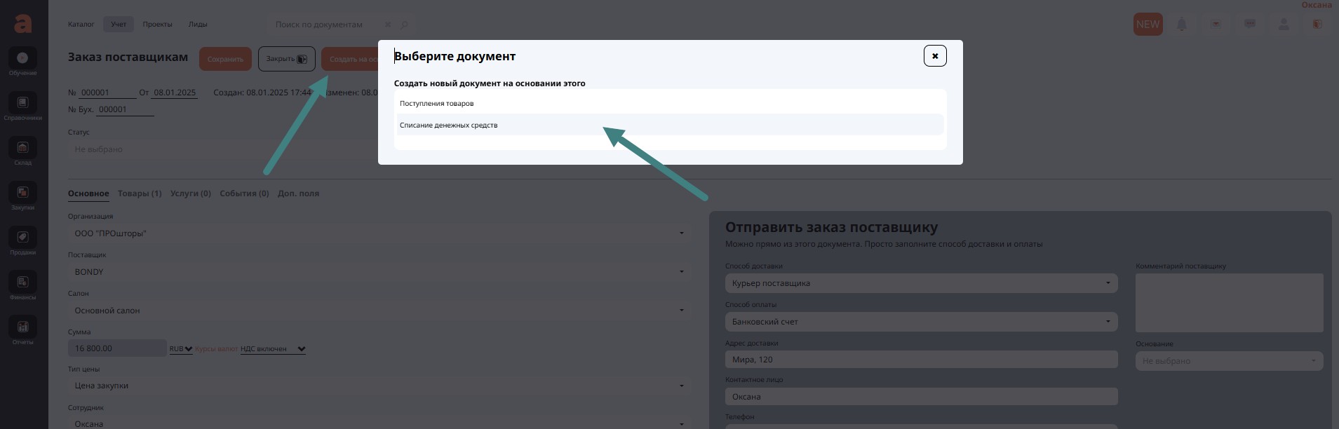Select Поступления товаров document option
Viewport: 1339px width, 429px height.
pos(436,103)
